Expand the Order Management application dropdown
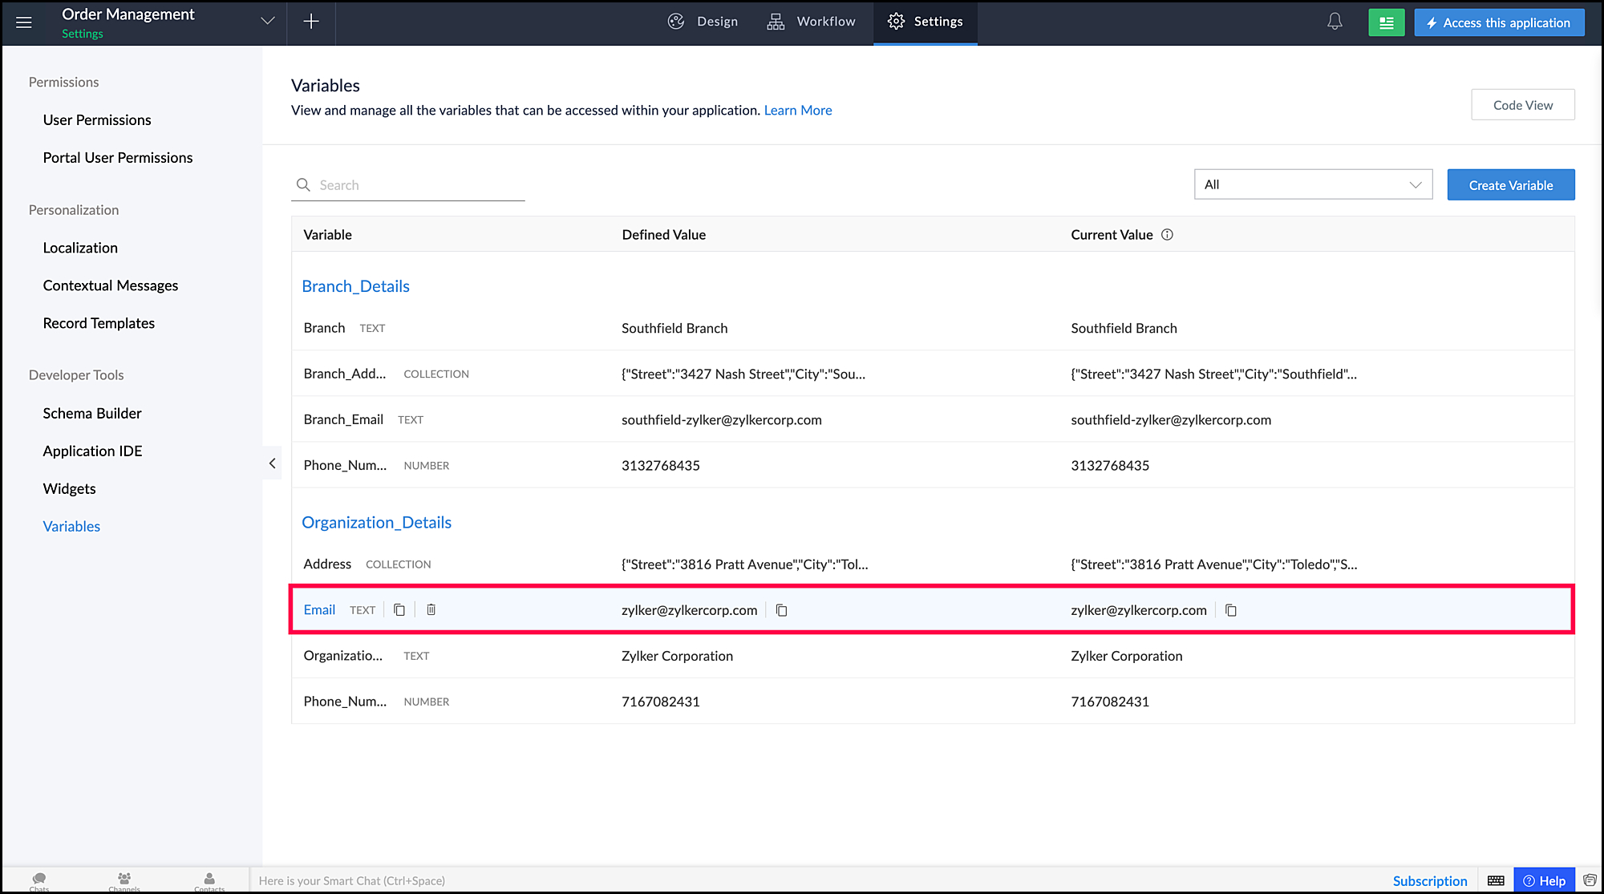The image size is (1604, 894). click(268, 22)
